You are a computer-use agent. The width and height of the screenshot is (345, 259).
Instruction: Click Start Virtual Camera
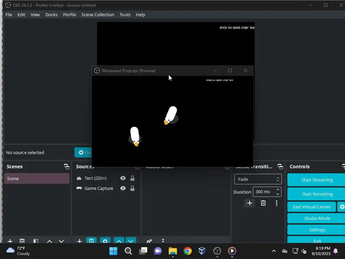[x=312, y=207]
